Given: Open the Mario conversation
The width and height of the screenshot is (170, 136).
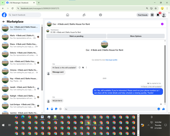Looking at the screenshot, I should (x=20, y=37).
